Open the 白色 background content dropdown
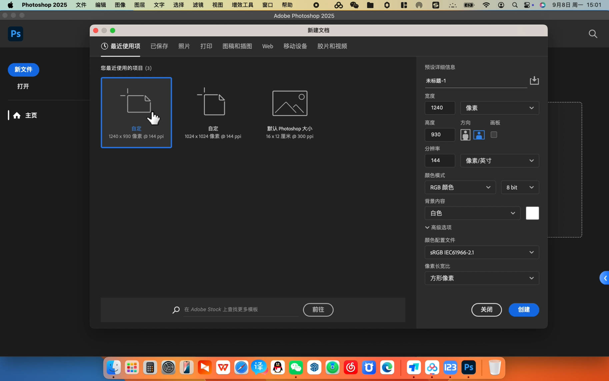Screen dimensions: 609x381 [x=472, y=213]
